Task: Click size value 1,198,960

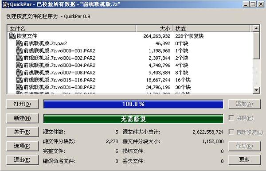Action: [x=160, y=51]
